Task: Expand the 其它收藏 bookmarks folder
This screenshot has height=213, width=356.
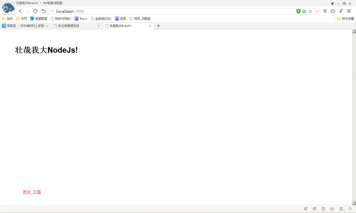Action: tap(345, 19)
